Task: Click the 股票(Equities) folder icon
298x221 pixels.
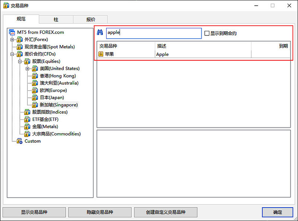Action: click(27, 61)
